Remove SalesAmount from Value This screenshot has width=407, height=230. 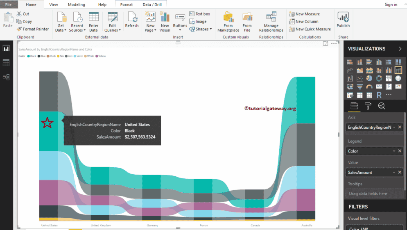point(400,172)
